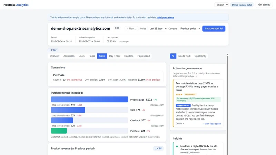276x155 pixels.
Task: Switch to the Pages tab
Action: click(x=92, y=56)
